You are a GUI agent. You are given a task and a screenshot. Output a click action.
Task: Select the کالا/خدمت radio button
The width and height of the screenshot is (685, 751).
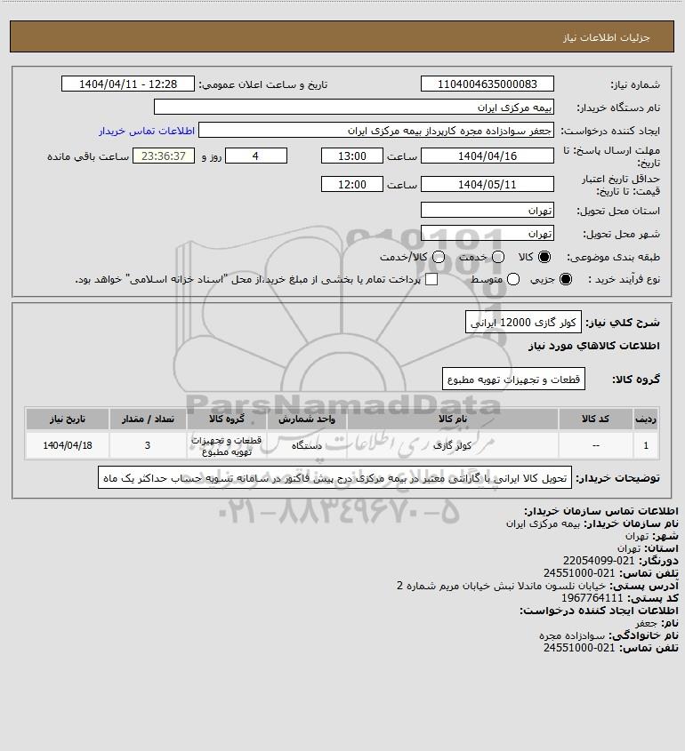[438, 257]
